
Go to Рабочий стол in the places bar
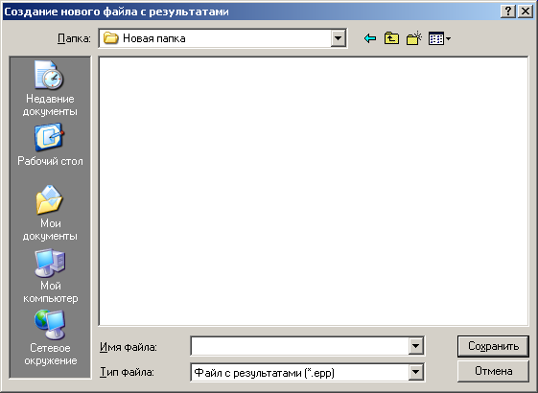(x=50, y=145)
